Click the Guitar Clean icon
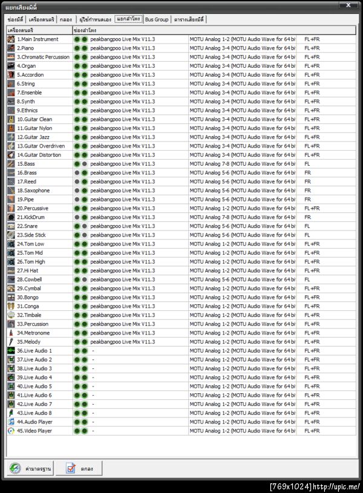Screen dimensions: 363x493 pyautogui.click(x=11, y=120)
